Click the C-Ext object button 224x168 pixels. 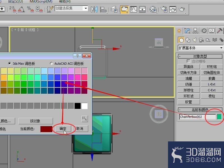(x=212, y=90)
